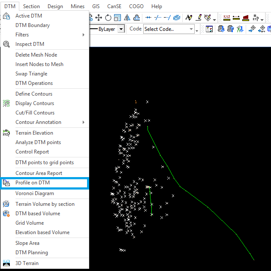Image resolution: width=271 pixels, height=271 pixels.
Task: Select the text annotation tool icon
Action: click(x=189, y=18)
